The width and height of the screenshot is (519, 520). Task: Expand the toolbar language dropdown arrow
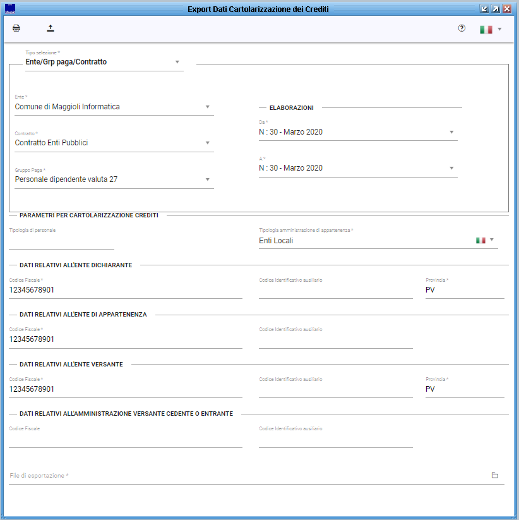coord(499,29)
